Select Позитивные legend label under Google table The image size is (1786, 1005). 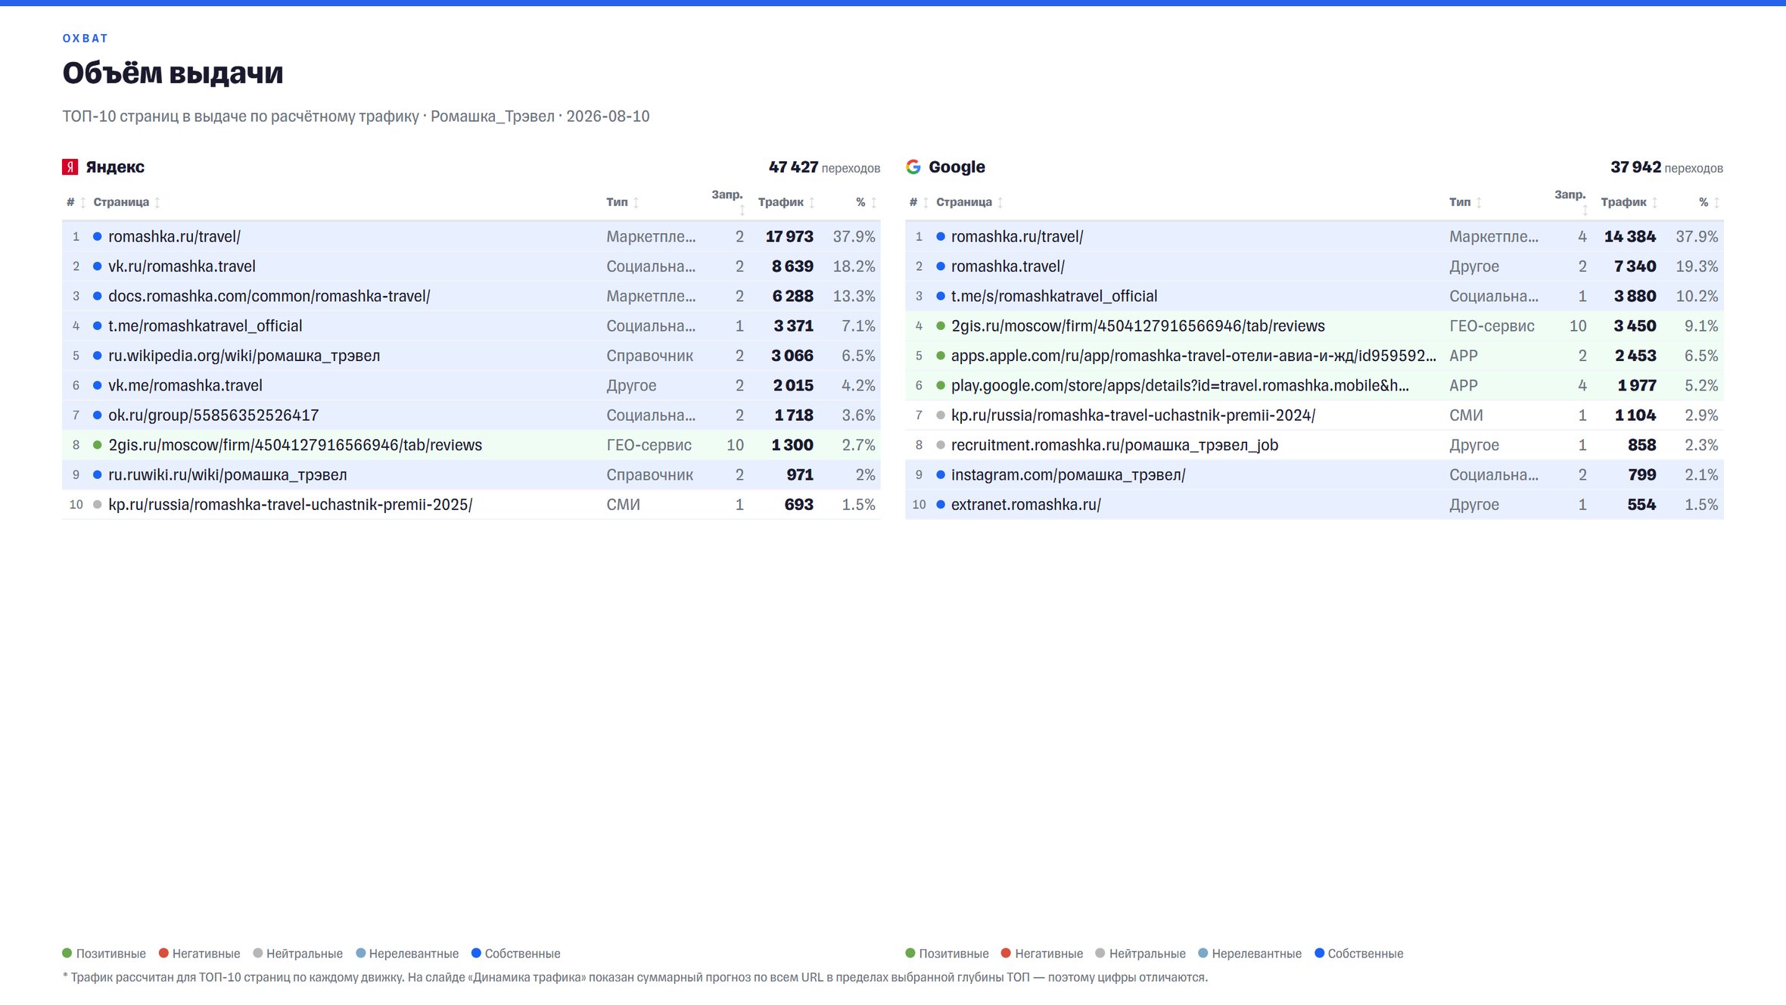tap(954, 954)
